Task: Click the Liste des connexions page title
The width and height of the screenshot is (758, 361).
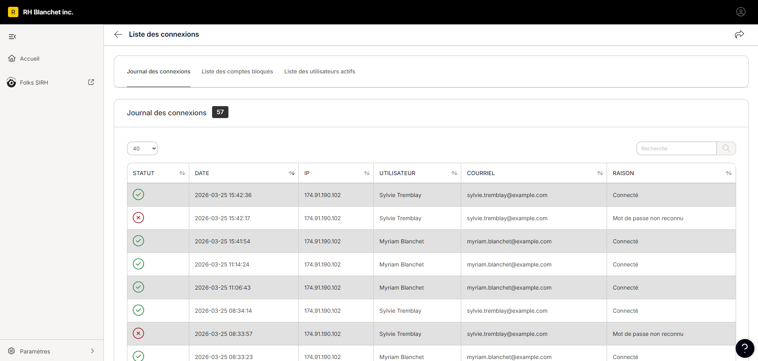Action: tap(164, 34)
